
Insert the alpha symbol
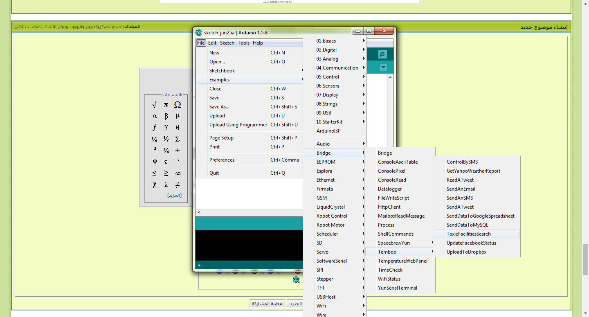(155, 116)
